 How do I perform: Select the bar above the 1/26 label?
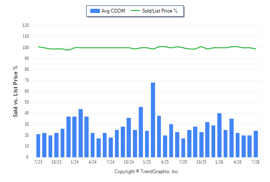(x=219, y=135)
